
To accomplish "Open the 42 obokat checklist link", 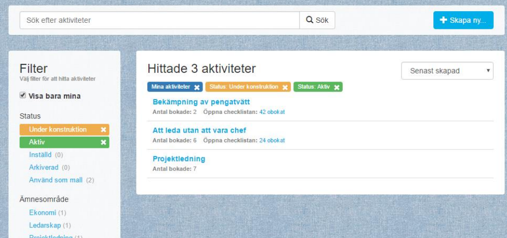I will point(272,112).
